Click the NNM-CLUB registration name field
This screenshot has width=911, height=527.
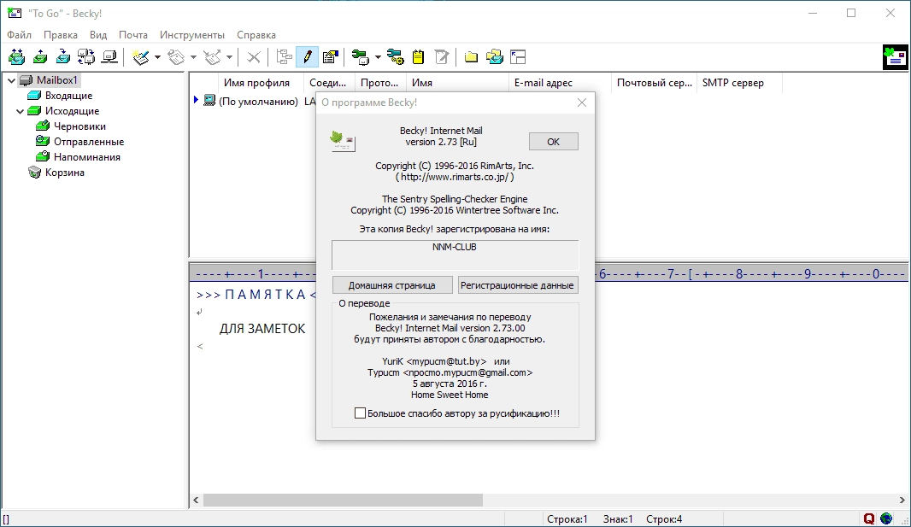(455, 255)
